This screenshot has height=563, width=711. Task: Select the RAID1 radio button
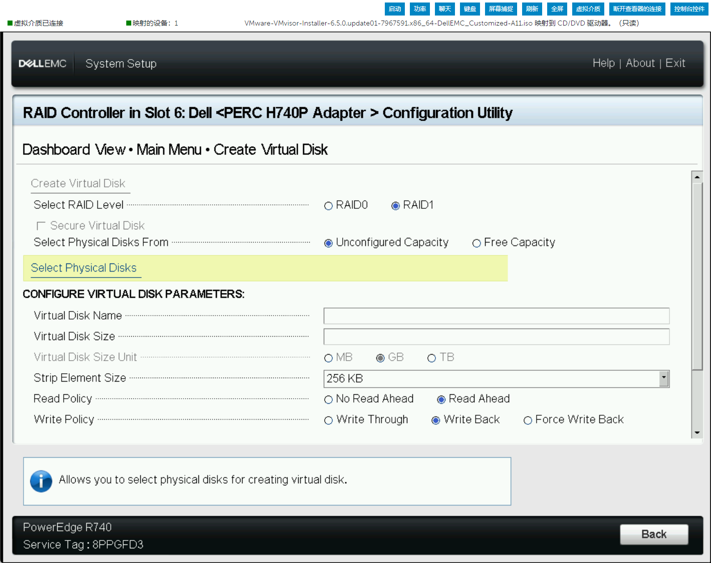[x=395, y=206]
